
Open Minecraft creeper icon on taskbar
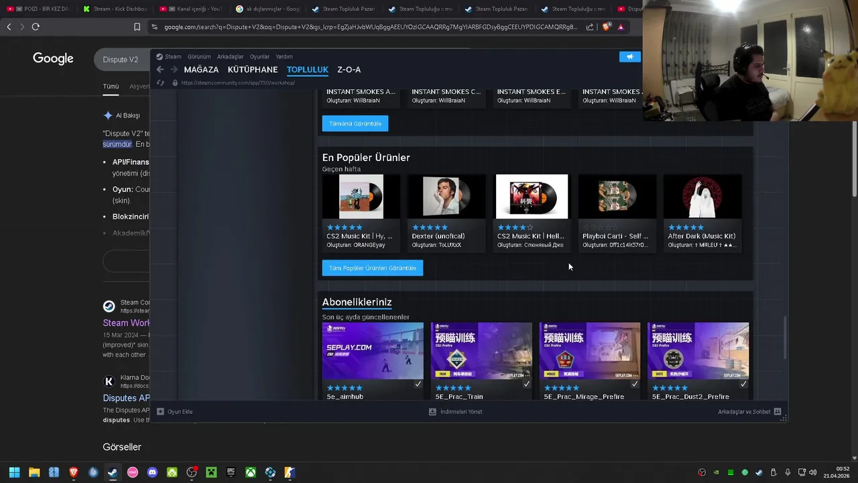211,472
